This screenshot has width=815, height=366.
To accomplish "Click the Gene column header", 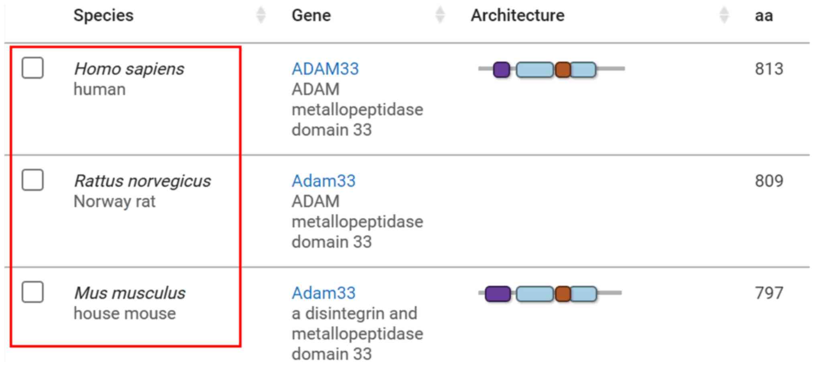I will point(311,15).
